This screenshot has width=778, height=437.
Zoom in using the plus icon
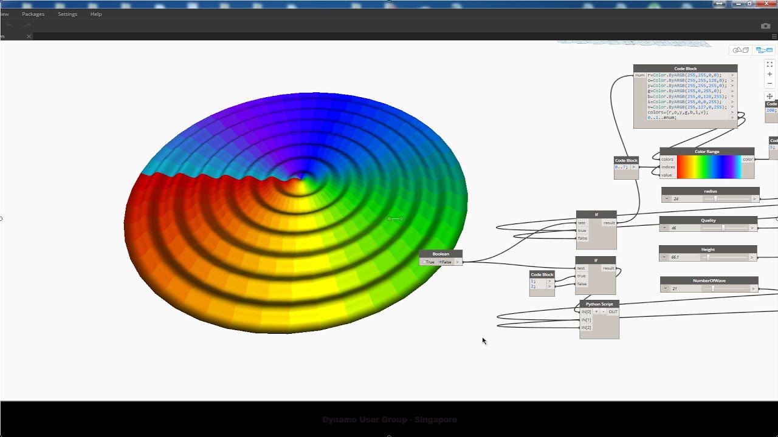[x=769, y=74]
